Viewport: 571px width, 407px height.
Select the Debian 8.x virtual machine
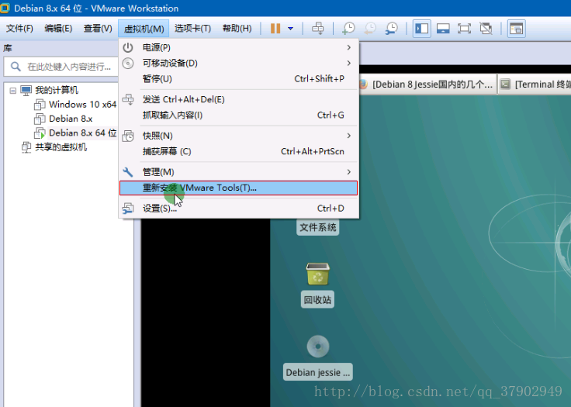pos(71,119)
